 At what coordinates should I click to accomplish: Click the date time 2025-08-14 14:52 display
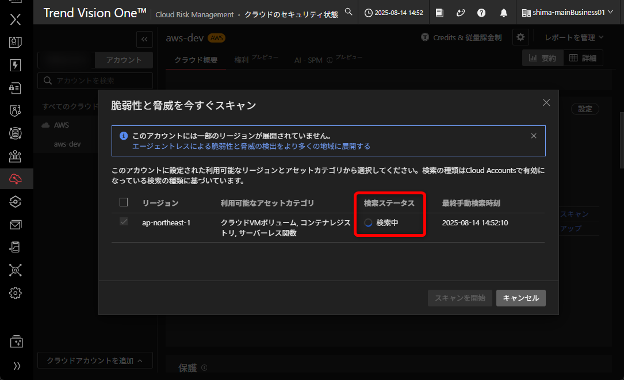[394, 13]
